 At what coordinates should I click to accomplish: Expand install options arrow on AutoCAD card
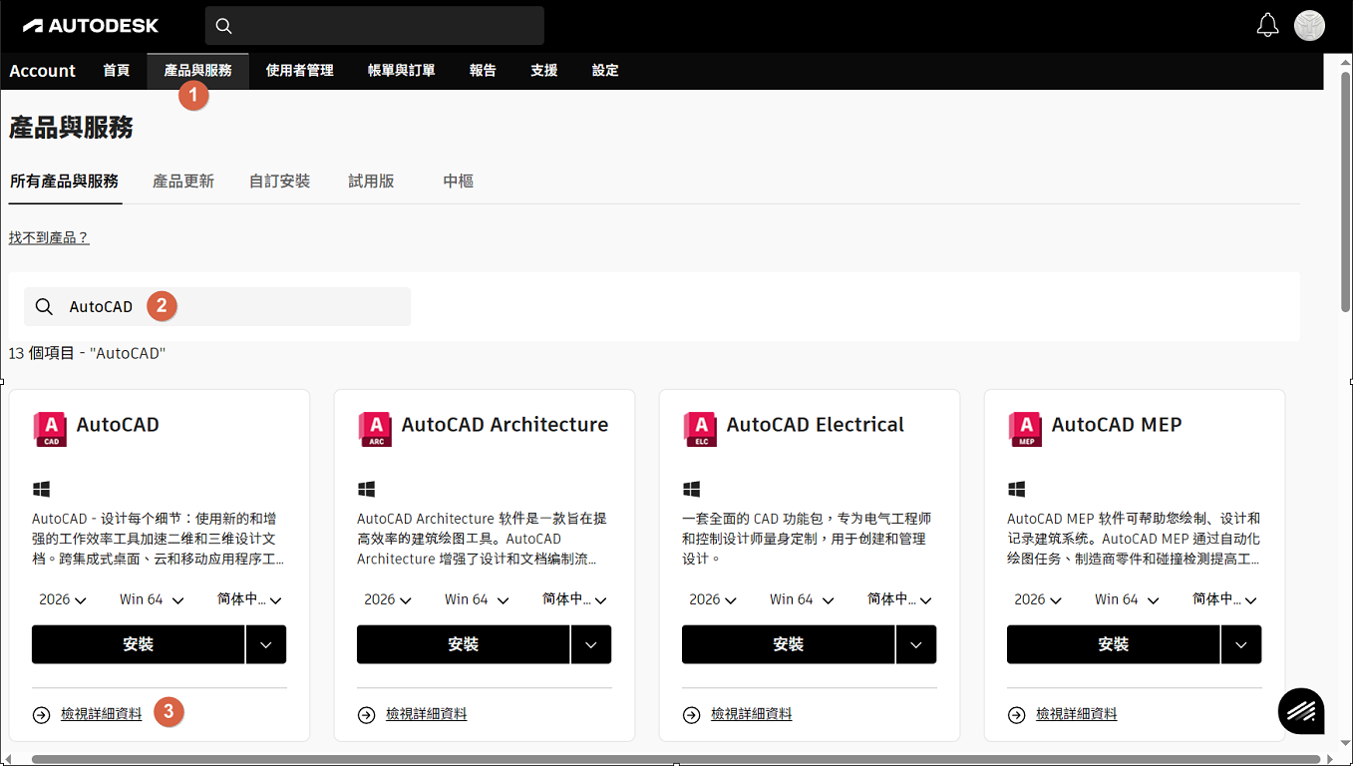266,644
